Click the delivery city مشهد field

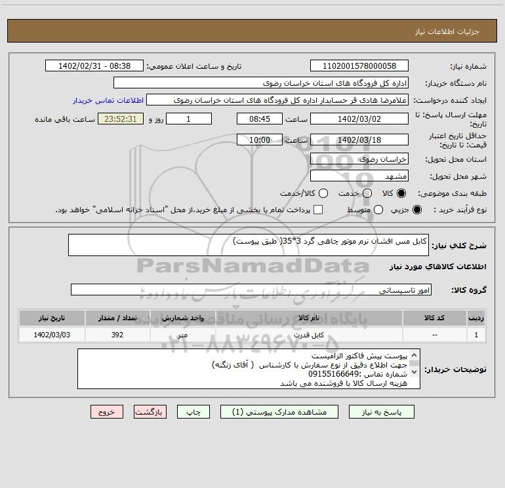coord(359,176)
